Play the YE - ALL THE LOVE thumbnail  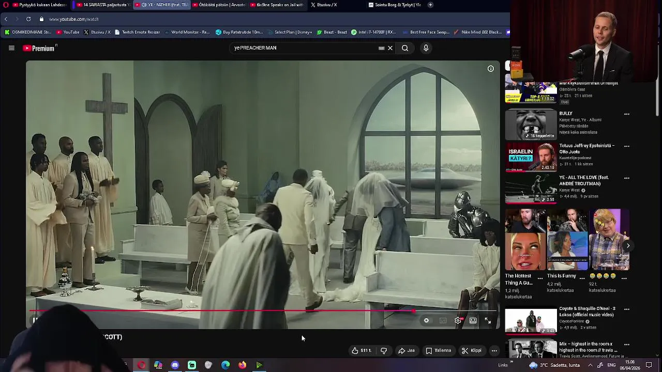(531, 189)
